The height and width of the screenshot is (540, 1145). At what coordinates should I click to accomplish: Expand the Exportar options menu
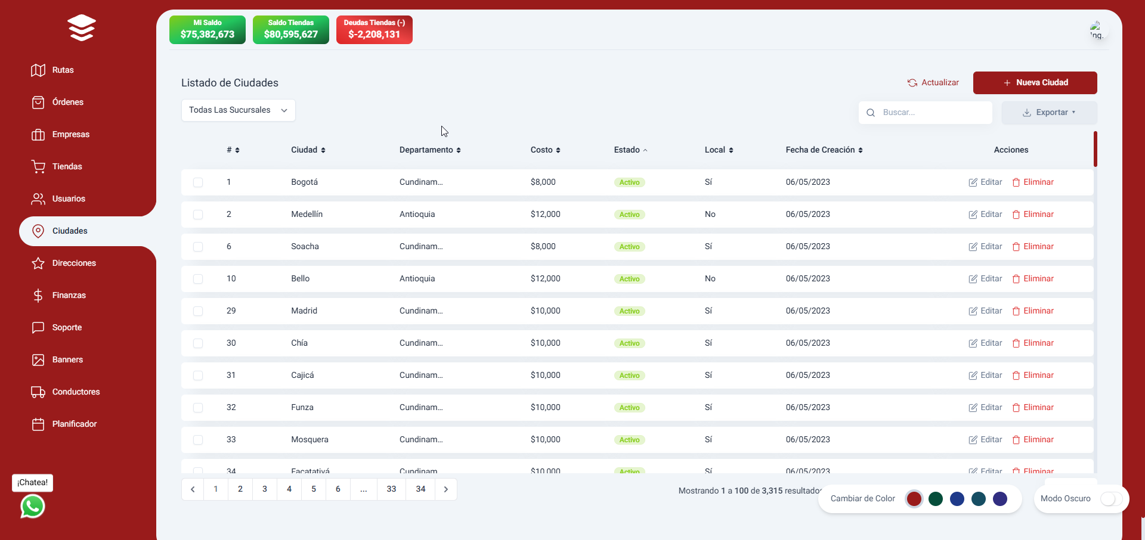point(1048,112)
